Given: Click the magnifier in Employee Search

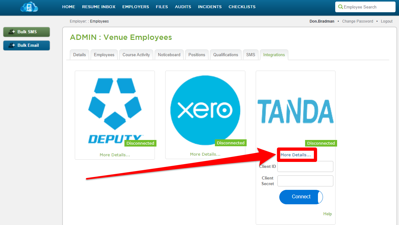Looking at the screenshot, I should point(340,7).
